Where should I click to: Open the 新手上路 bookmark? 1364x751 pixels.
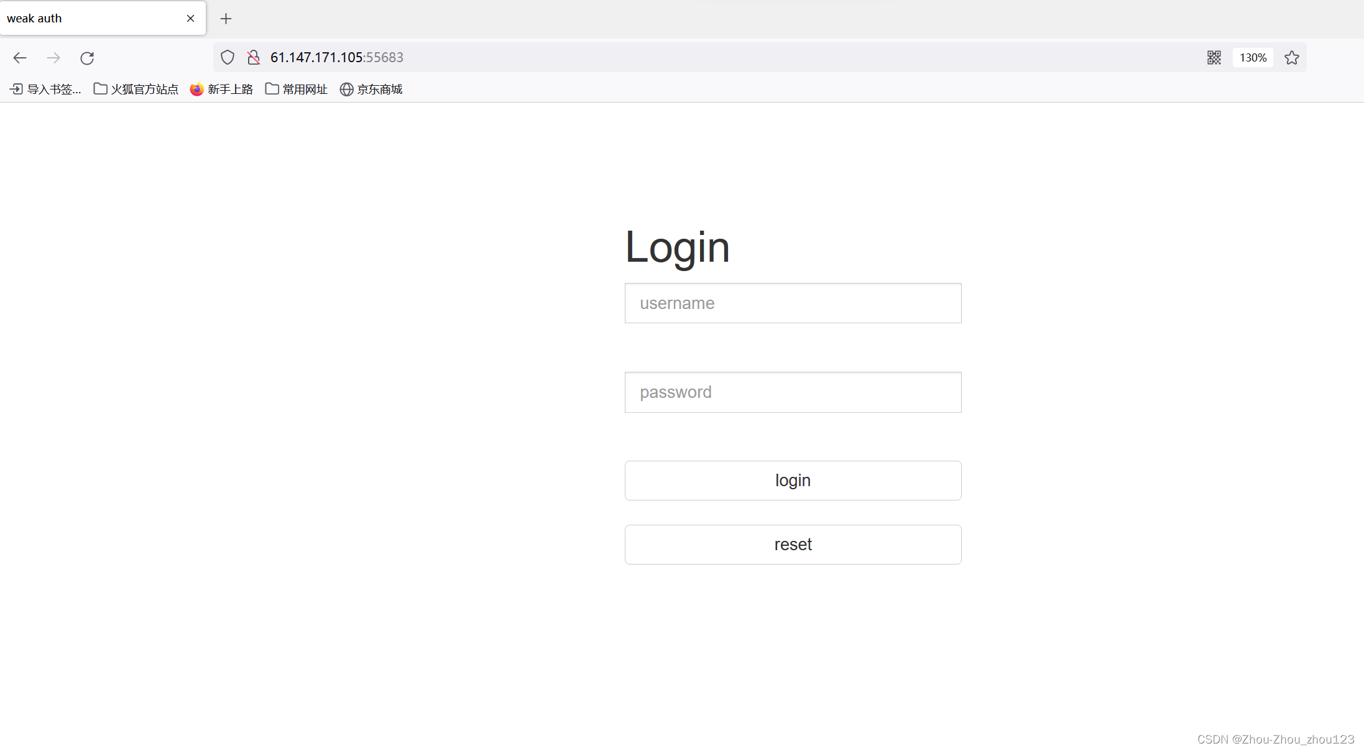point(222,89)
